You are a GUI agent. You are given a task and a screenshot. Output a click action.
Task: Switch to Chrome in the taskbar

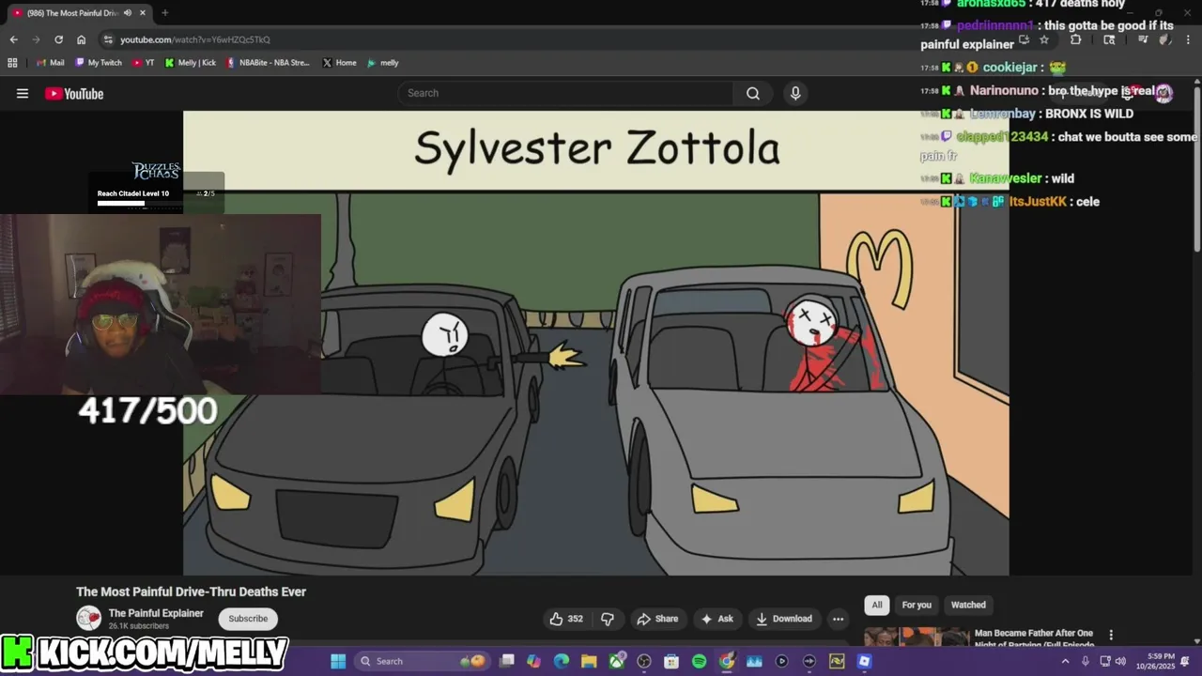tap(727, 661)
